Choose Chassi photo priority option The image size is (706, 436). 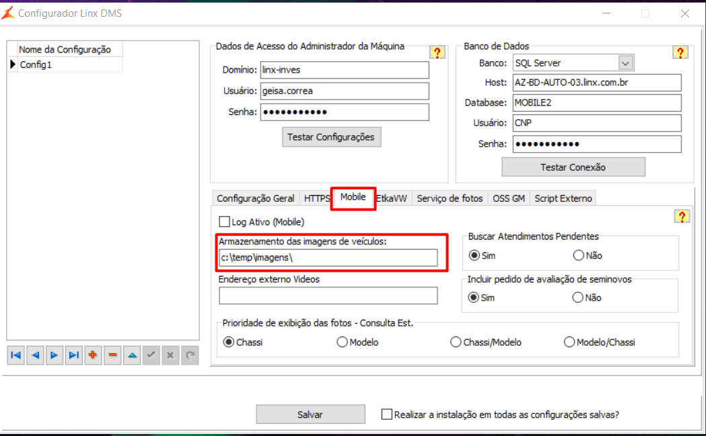pyautogui.click(x=229, y=342)
